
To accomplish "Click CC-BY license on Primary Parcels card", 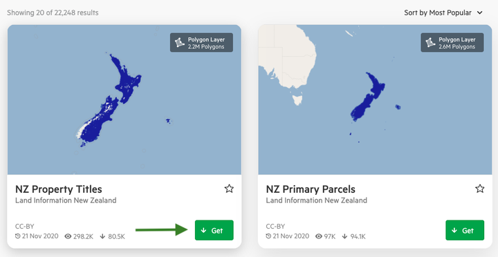I will tap(275, 227).
